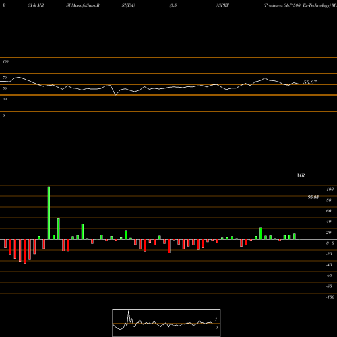Click the MR axis label '40'

tap(329, 222)
